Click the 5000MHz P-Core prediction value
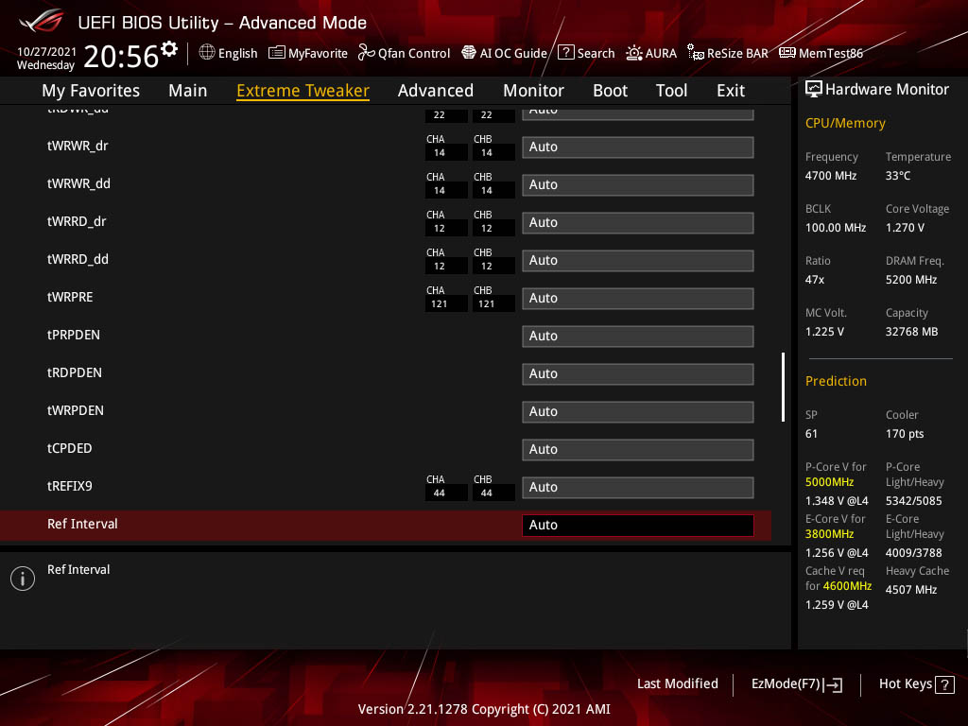 click(829, 482)
